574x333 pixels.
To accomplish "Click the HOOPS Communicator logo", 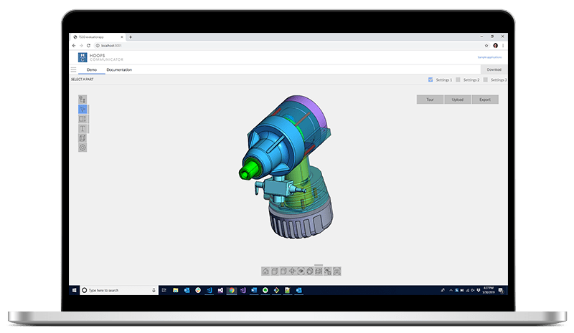I will (100, 57).
